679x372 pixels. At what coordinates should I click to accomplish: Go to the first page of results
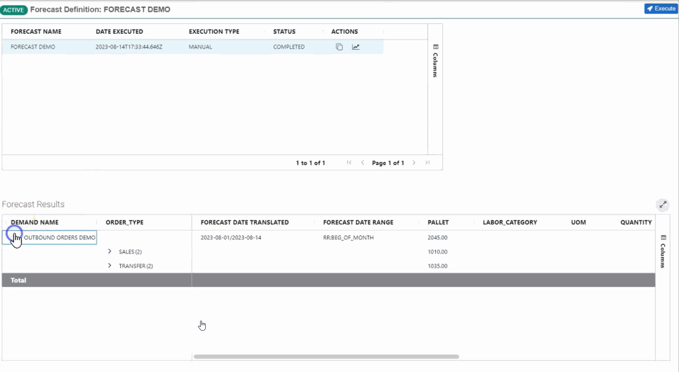349,163
